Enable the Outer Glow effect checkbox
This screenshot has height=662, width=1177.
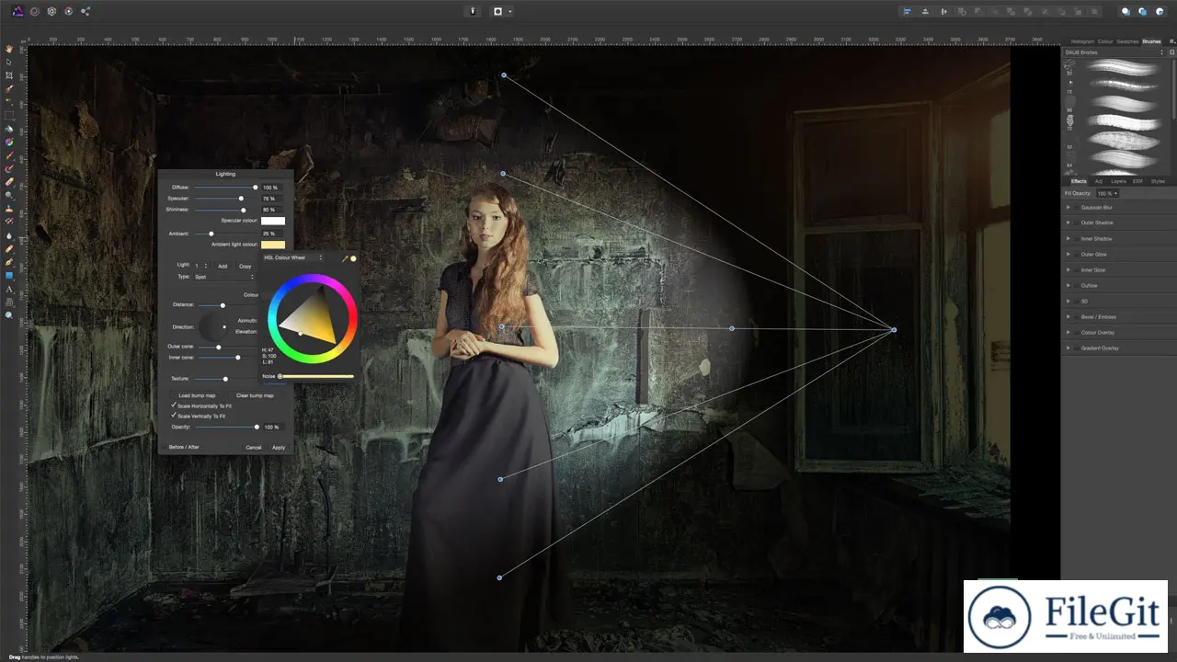[1076, 254]
